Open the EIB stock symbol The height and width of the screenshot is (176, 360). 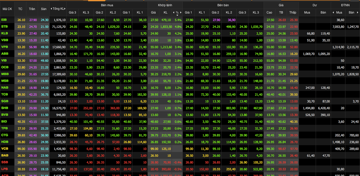(4, 20)
